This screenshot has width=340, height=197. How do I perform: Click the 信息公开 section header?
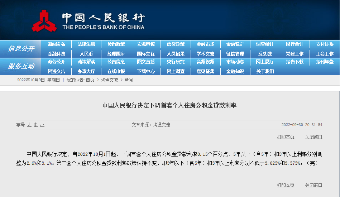21,49
